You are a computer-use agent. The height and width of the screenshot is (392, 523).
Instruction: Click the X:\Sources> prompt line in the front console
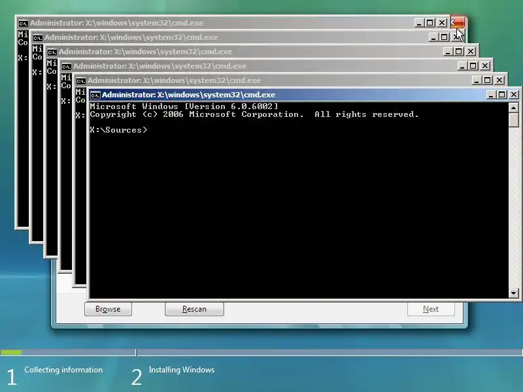(118, 130)
